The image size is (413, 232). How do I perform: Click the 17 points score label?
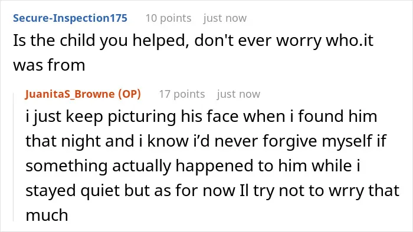pos(182,94)
